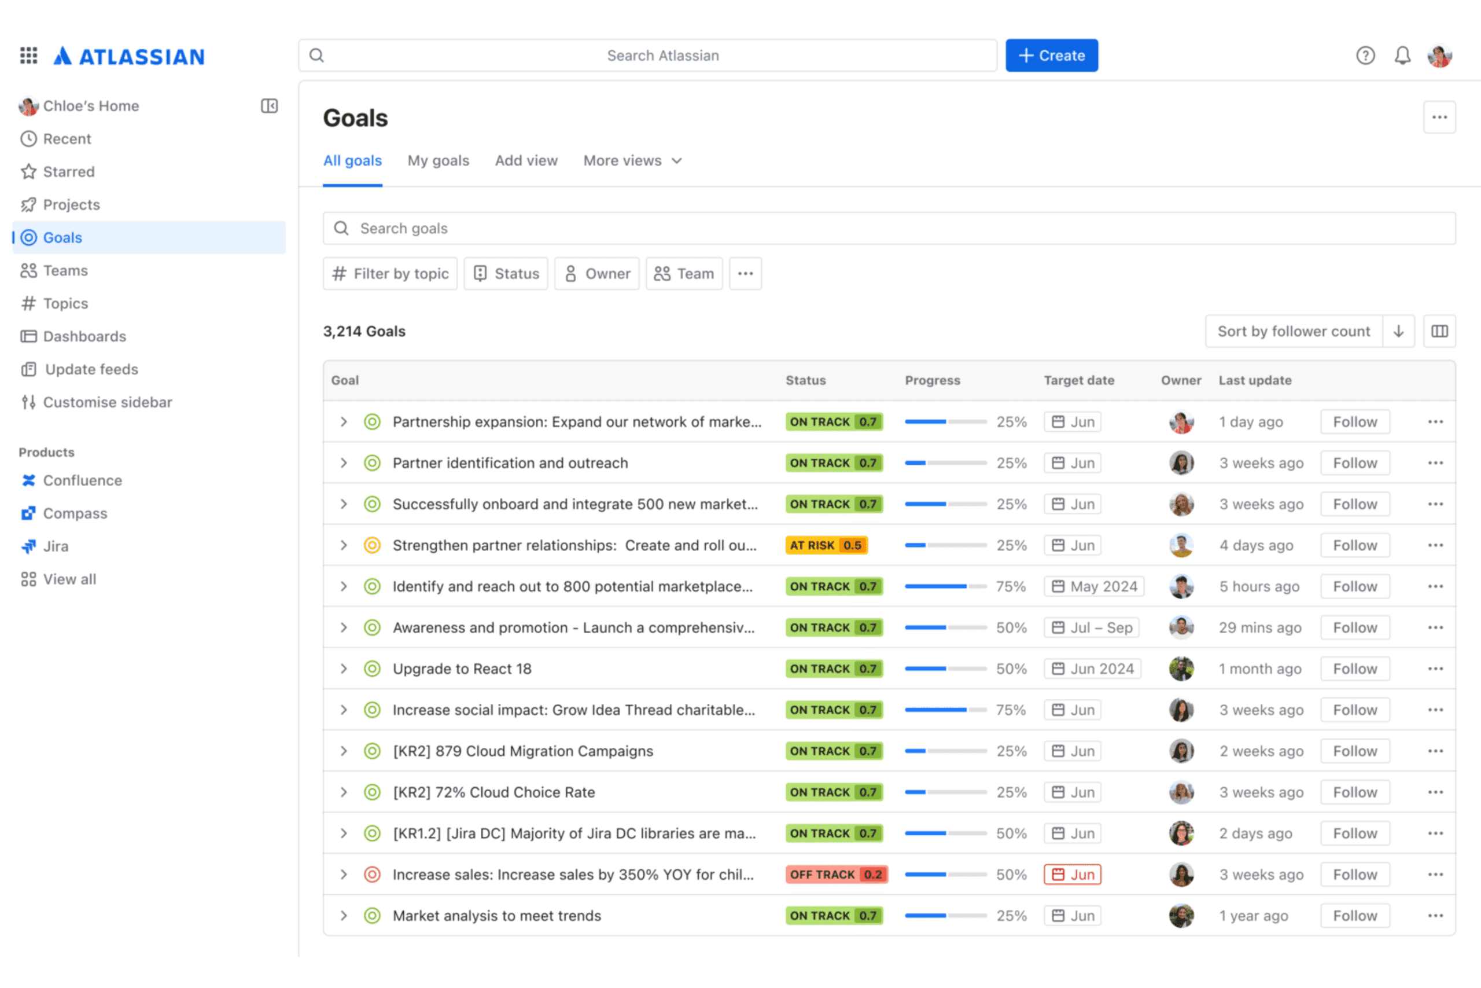Screen dimensions: 1481x988
Task: Go to Chloe's Home
Action: tap(79, 106)
